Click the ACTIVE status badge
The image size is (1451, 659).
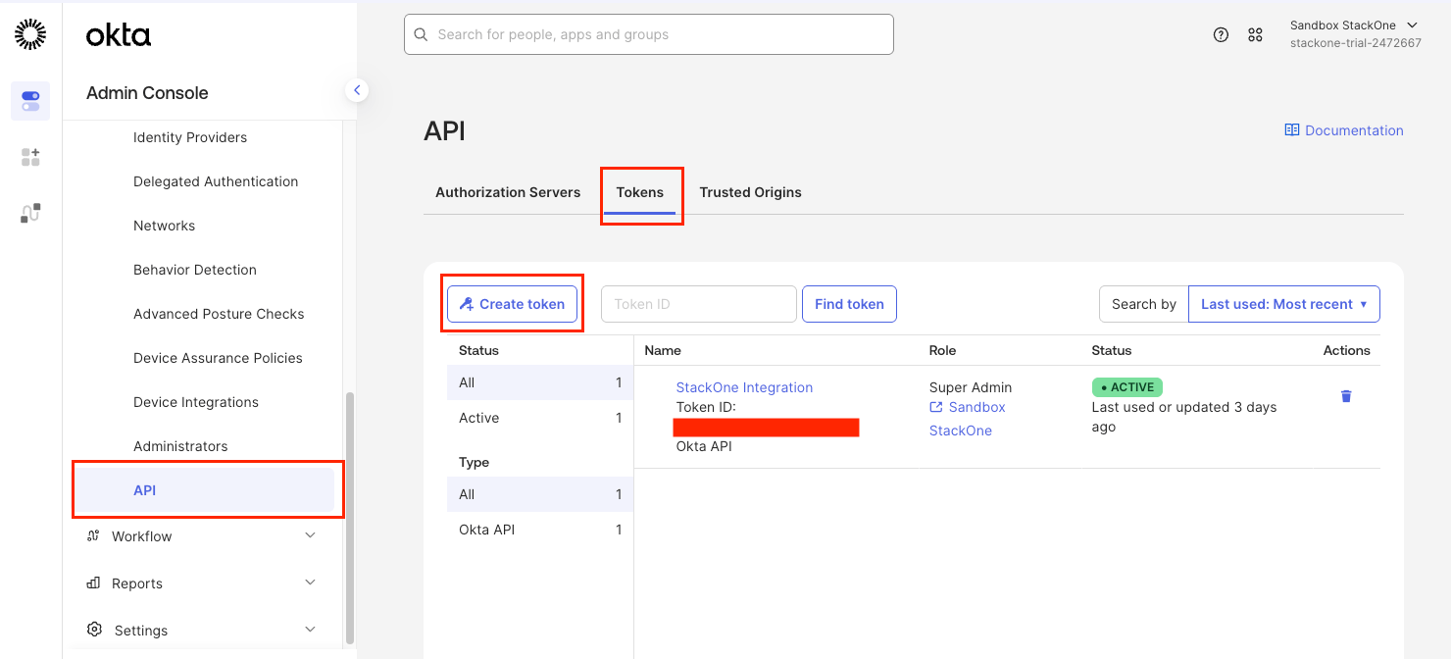pos(1127,387)
